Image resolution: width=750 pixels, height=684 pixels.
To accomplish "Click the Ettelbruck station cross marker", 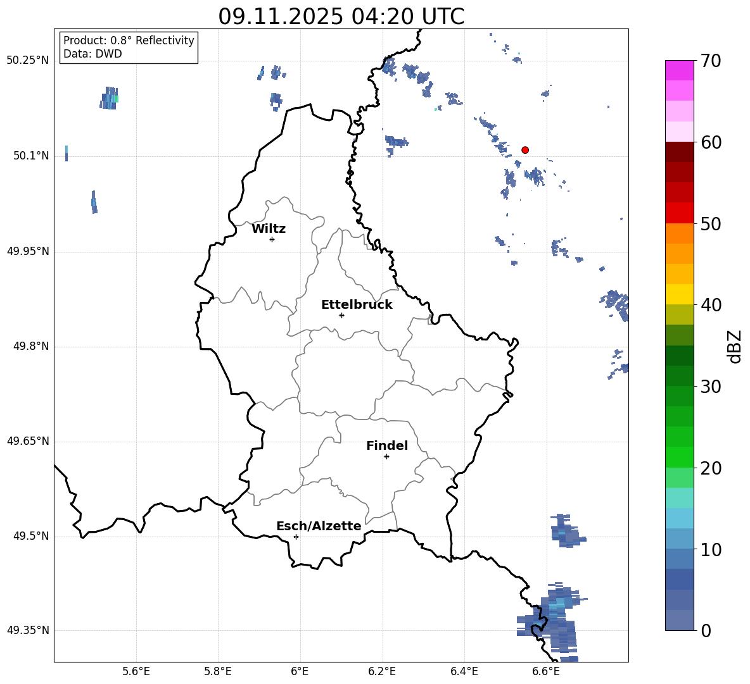I will click(x=341, y=315).
